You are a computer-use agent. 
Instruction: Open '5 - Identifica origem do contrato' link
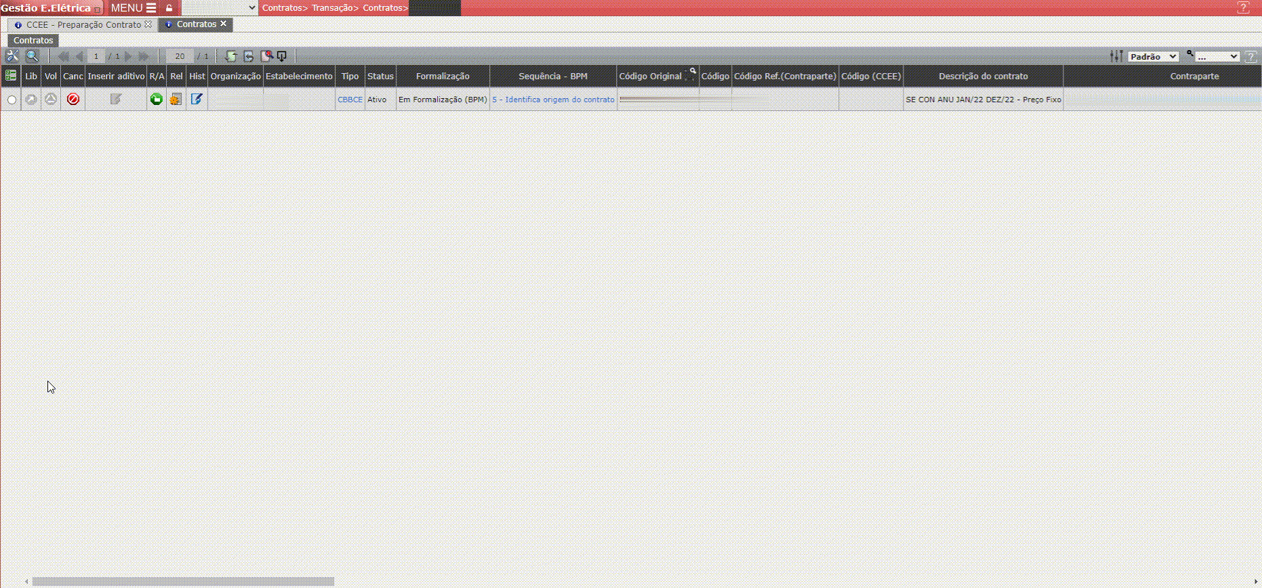point(553,100)
